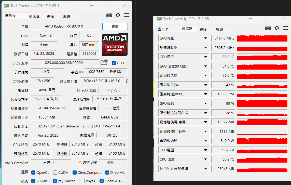
Task: Open hamburger menu in left GPU-Z window
Action: (127, 15)
